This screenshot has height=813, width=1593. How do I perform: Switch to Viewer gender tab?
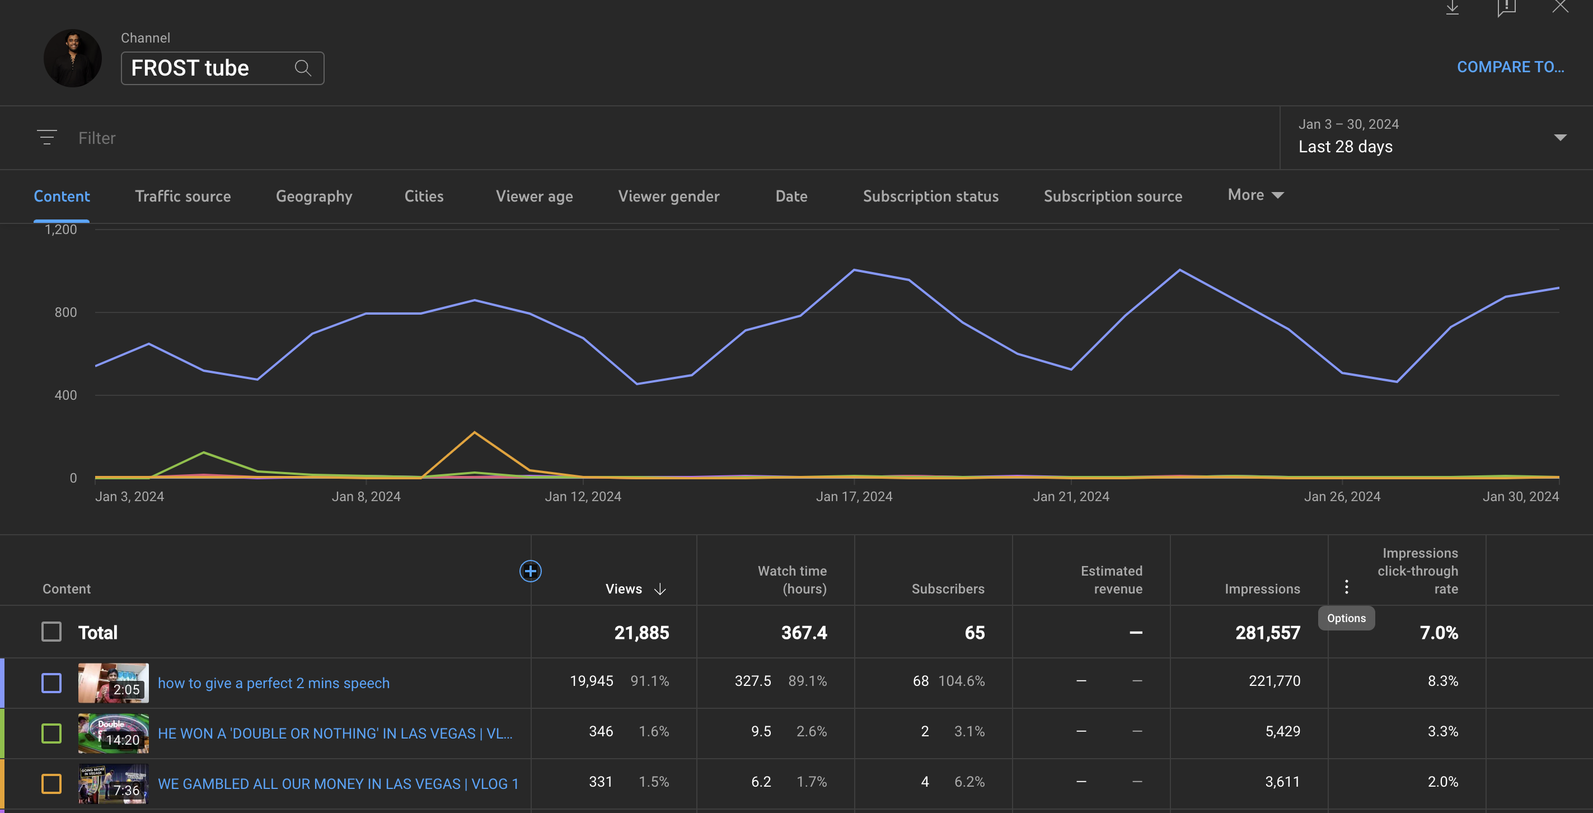coord(668,196)
